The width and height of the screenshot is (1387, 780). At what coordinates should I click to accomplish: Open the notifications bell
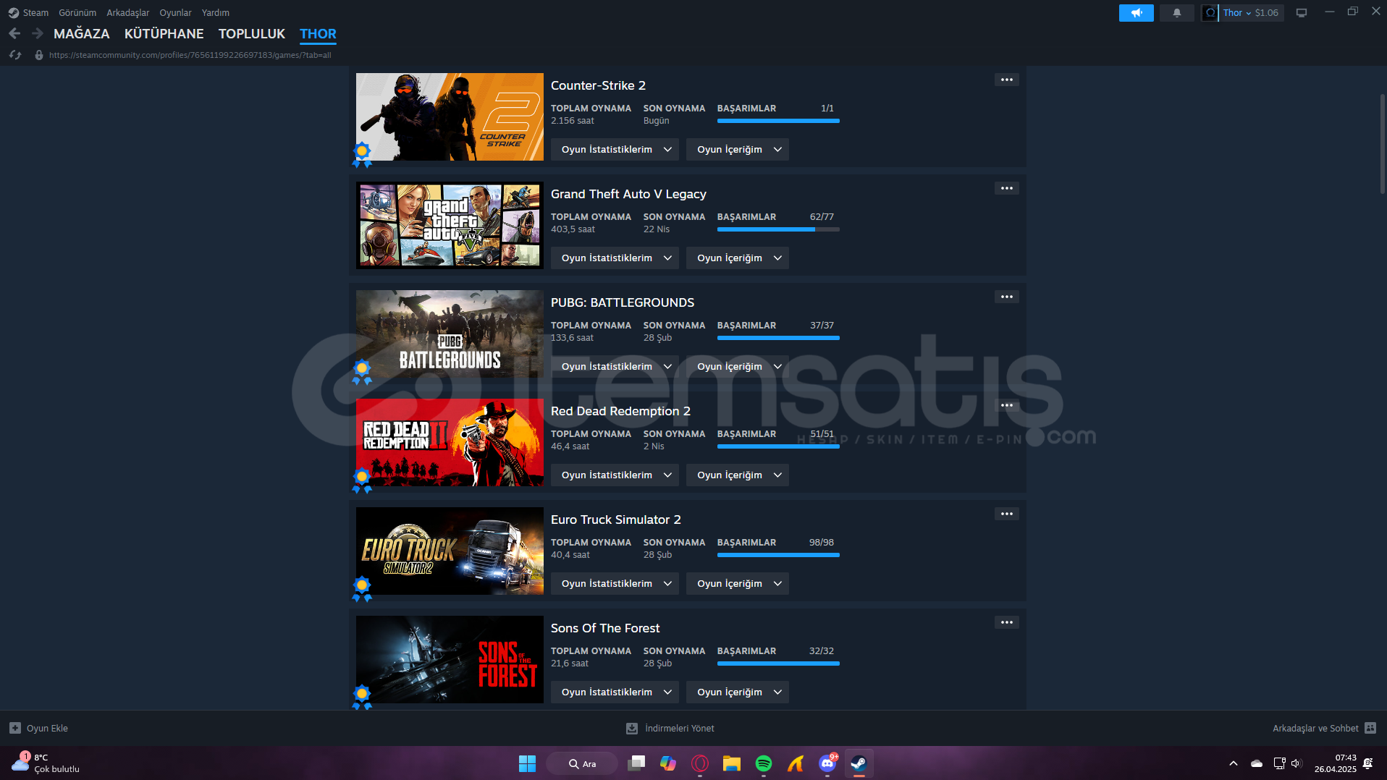1176,12
